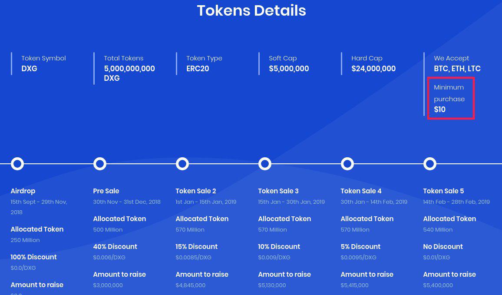Click the 5,000,000,000 DXG total tokens value
This screenshot has width=502, height=295.
click(129, 73)
